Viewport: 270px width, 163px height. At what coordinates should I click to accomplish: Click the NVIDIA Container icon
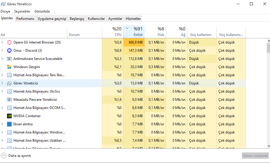click(9, 116)
